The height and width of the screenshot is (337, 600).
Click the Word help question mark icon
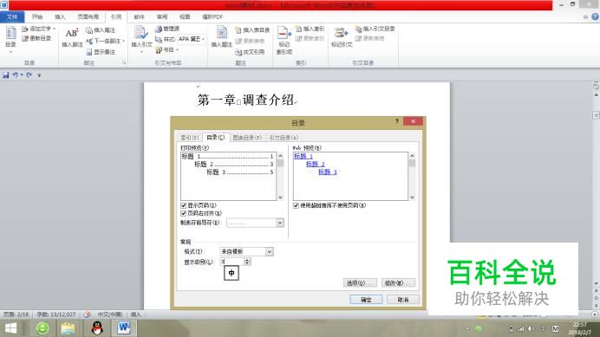[x=595, y=16]
